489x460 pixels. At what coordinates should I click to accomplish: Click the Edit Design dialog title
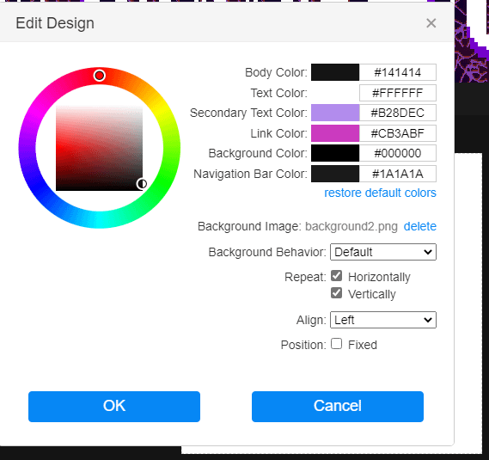click(55, 23)
